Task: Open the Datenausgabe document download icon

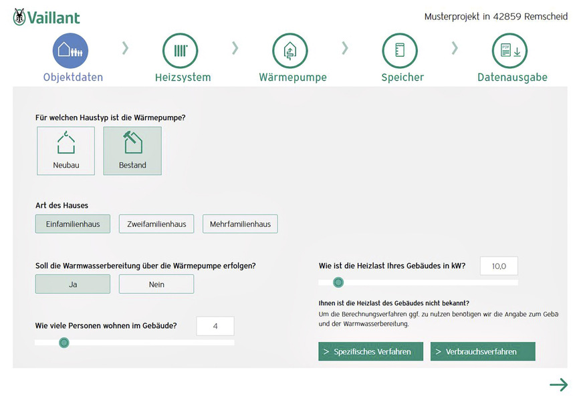Action: [509, 50]
